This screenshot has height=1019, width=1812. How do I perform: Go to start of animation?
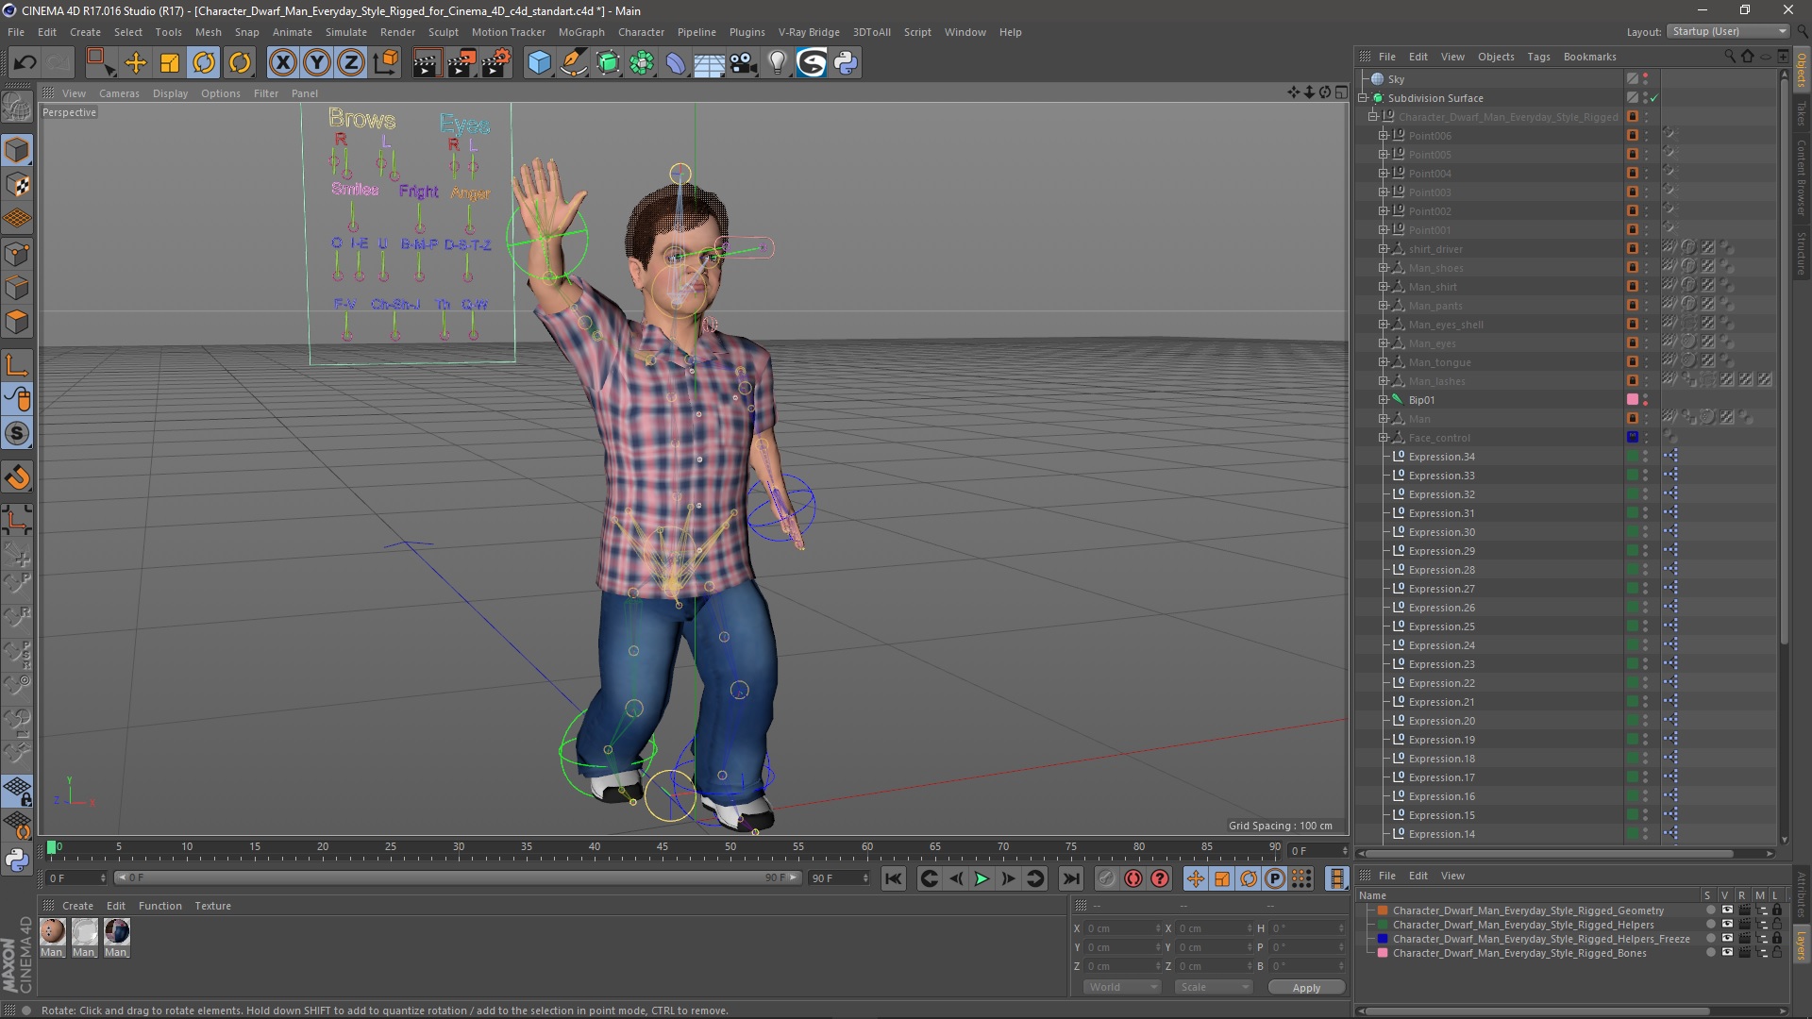point(893,878)
